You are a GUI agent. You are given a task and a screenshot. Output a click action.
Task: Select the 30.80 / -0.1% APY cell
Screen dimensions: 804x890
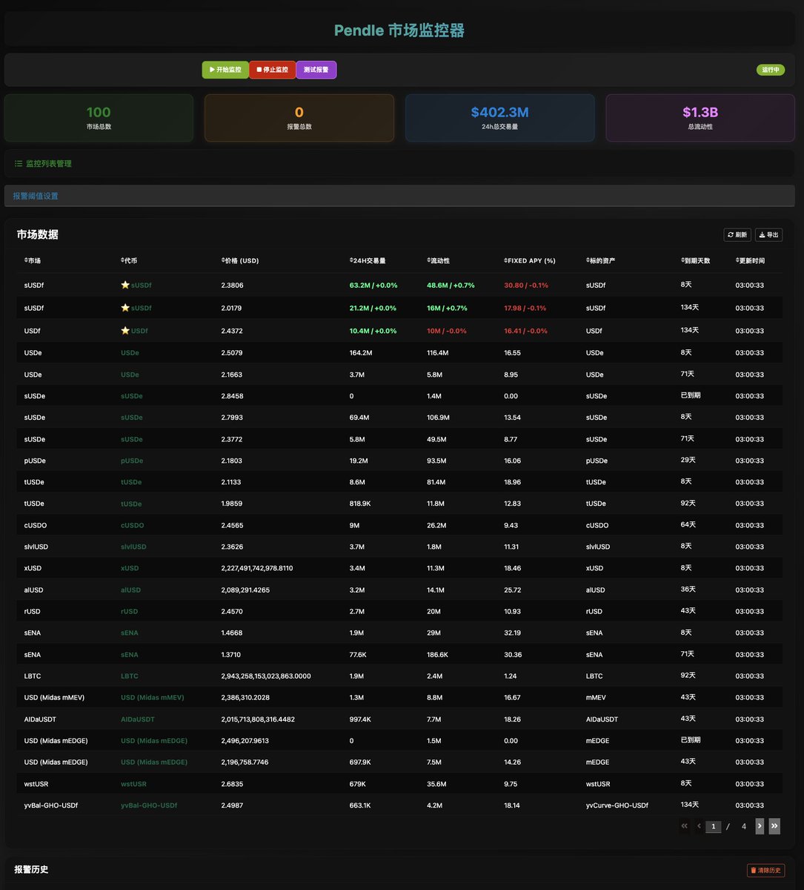[525, 286]
